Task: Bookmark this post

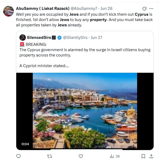Action: pyautogui.click(x=143, y=156)
